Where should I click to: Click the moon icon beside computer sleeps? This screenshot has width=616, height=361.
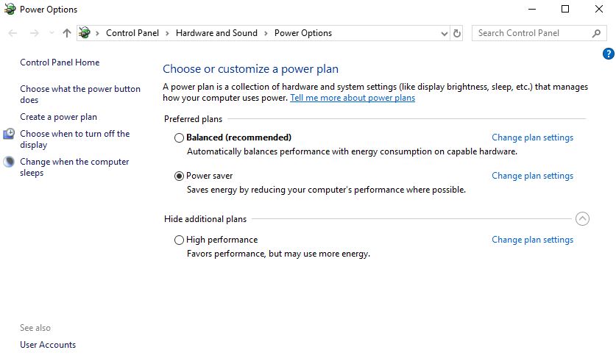pyautogui.click(x=9, y=162)
